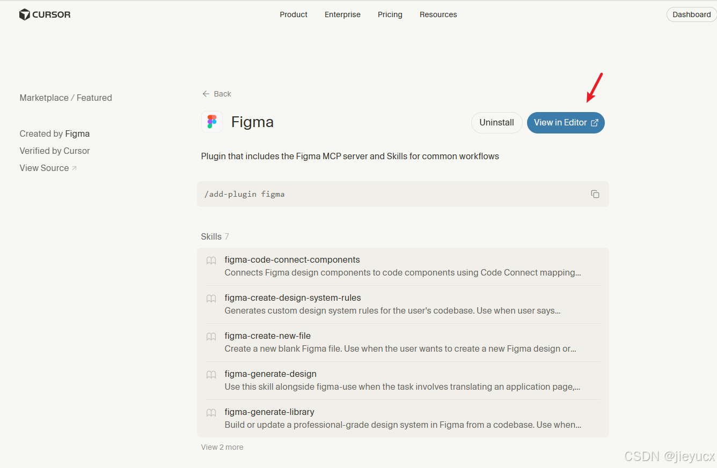Click book icon beside figma-create-design-system-rules
The width and height of the screenshot is (717, 468).
tap(211, 299)
